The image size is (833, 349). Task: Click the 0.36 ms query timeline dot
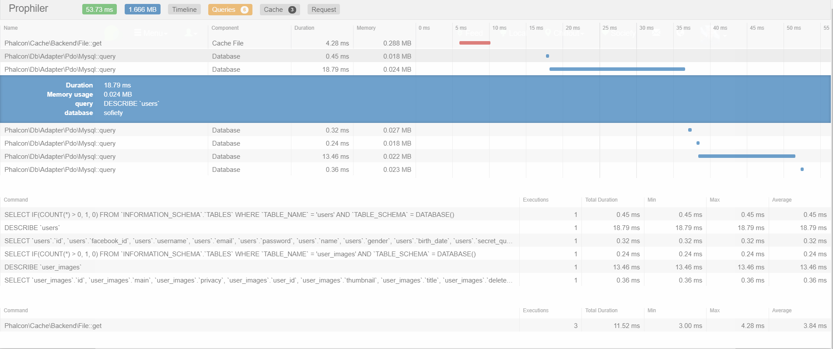pyautogui.click(x=802, y=169)
